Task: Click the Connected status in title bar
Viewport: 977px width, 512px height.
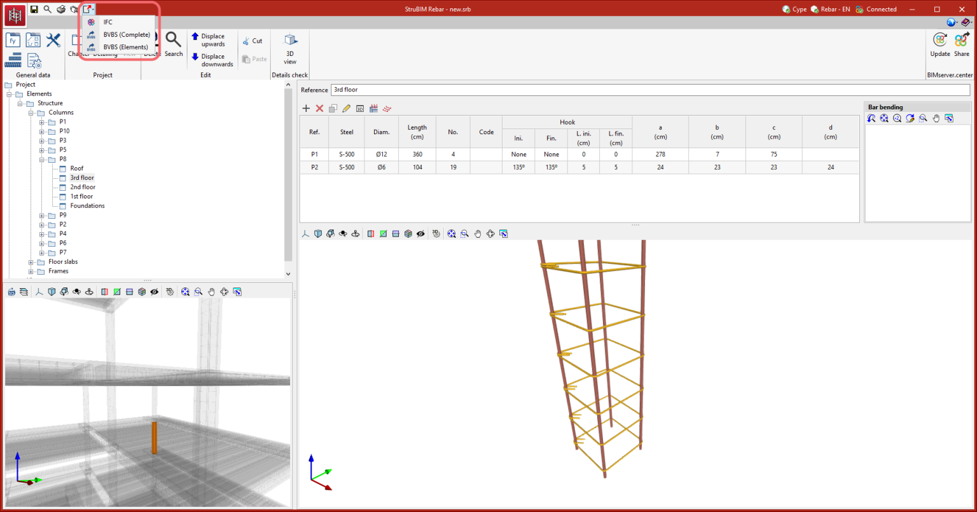Action: pyautogui.click(x=876, y=10)
